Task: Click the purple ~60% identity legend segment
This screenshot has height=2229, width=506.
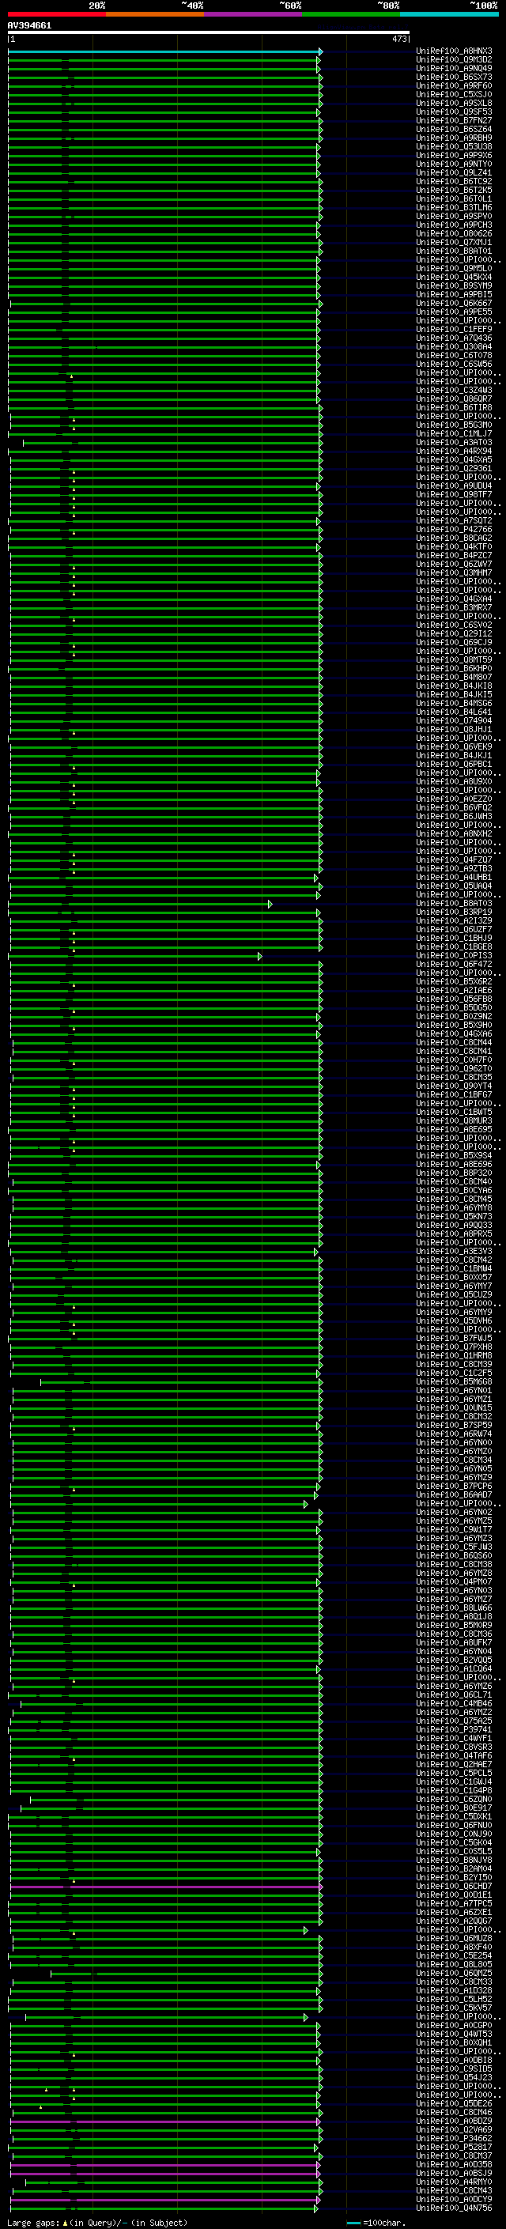Action: [252, 14]
